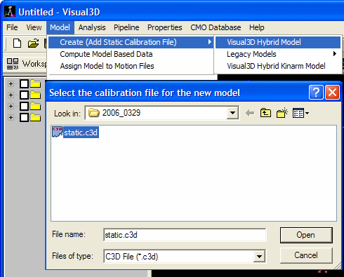The image size is (344, 277).
Task: Click the Up One Level folder icon
Action: (x=265, y=113)
